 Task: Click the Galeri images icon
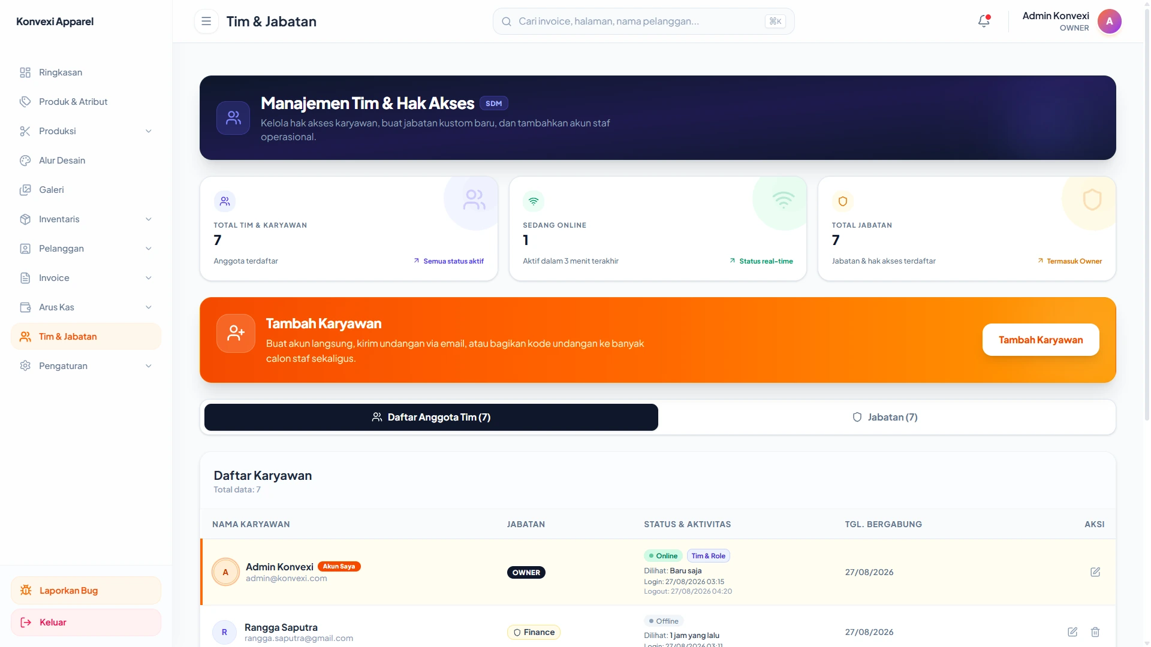click(25, 190)
